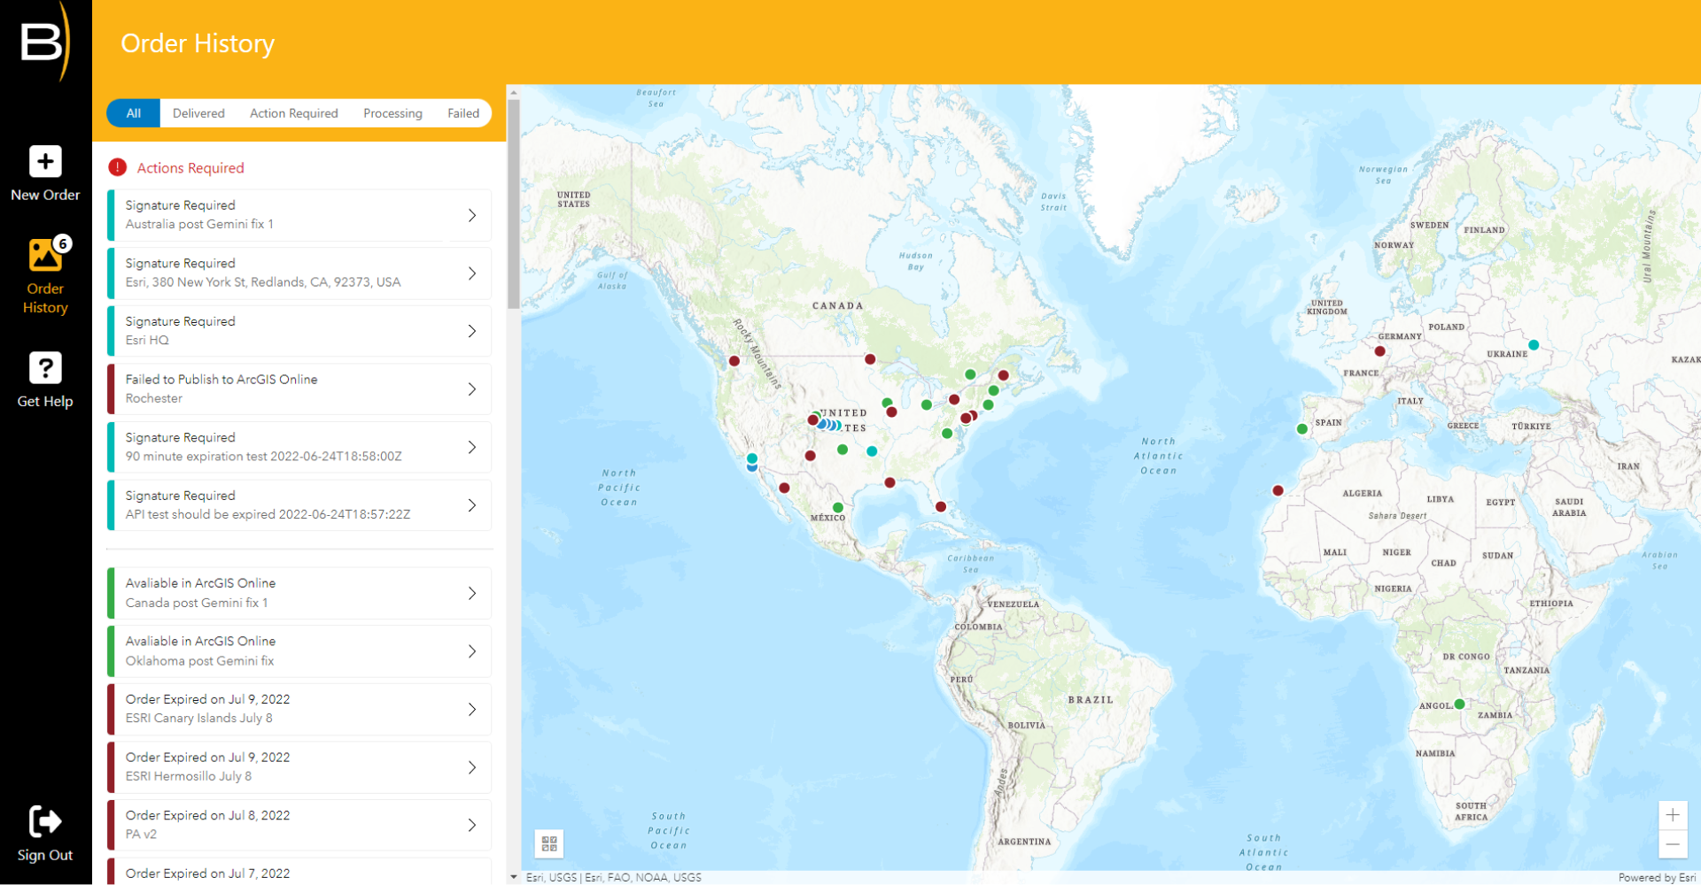Expand Australia post Gemini fix 1 order
1701x885 pixels.
pos(299,215)
